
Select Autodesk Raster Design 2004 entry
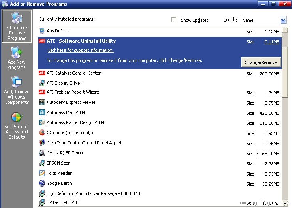coord(75,122)
